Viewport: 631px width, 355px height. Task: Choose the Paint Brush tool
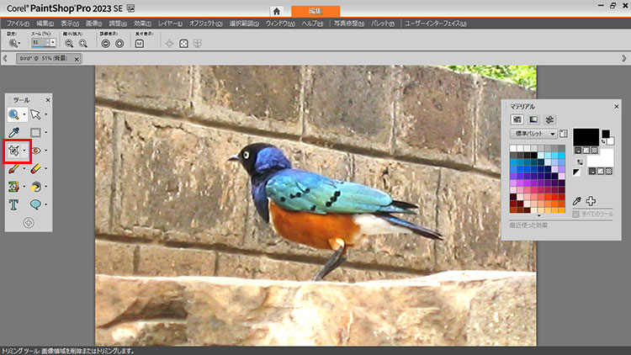(14, 168)
